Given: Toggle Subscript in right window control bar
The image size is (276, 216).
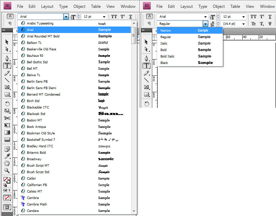Looking at the screenshot, I should (x=262, y=23).
